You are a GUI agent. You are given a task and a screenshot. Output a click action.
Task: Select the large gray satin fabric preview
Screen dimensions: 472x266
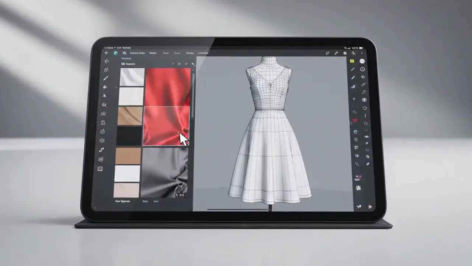point(164,172)
